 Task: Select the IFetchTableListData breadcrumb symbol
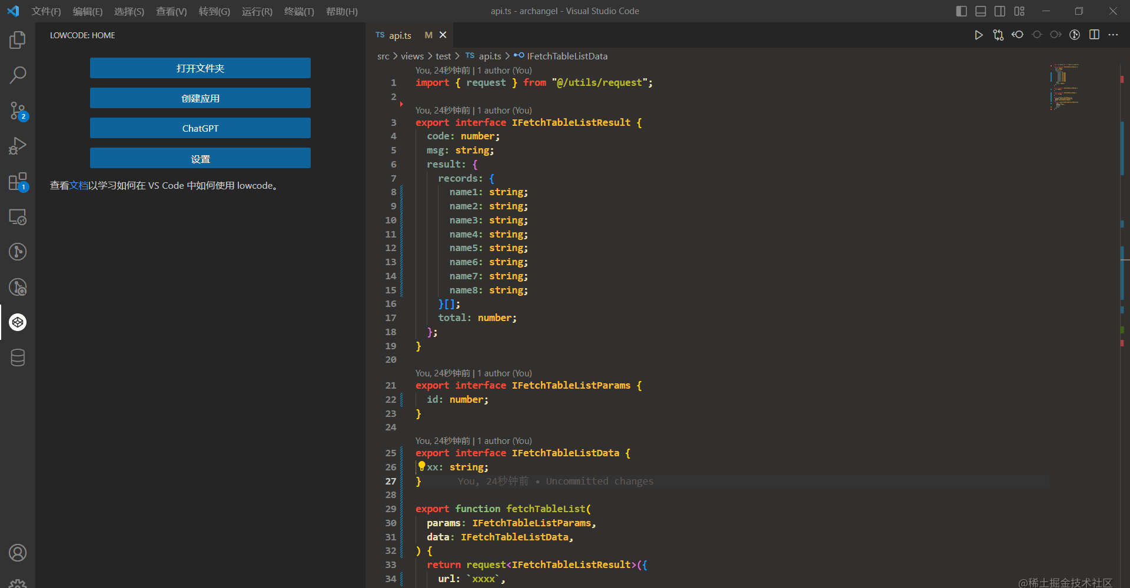tap(560, 56)
